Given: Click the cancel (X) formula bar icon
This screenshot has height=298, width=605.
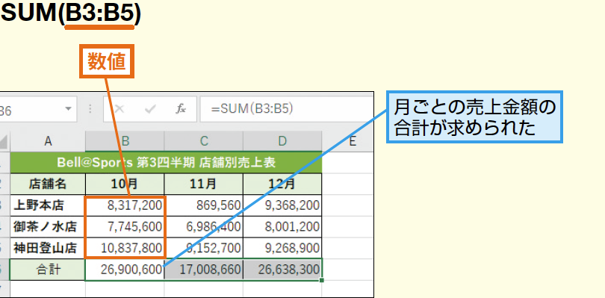Looking at the screenshot, I should coord(120,109).
